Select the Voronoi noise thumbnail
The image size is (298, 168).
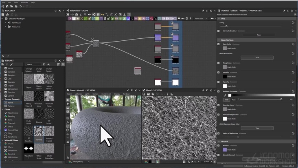tap(39, 131)
